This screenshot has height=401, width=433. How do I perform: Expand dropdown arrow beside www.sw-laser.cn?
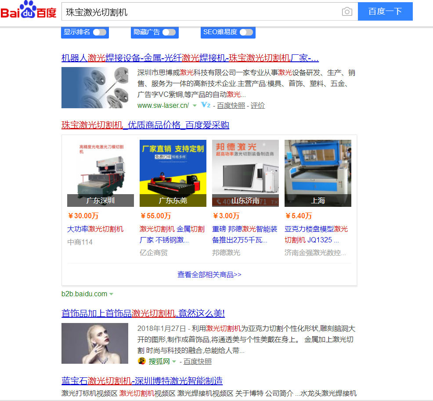coord(195,106)
